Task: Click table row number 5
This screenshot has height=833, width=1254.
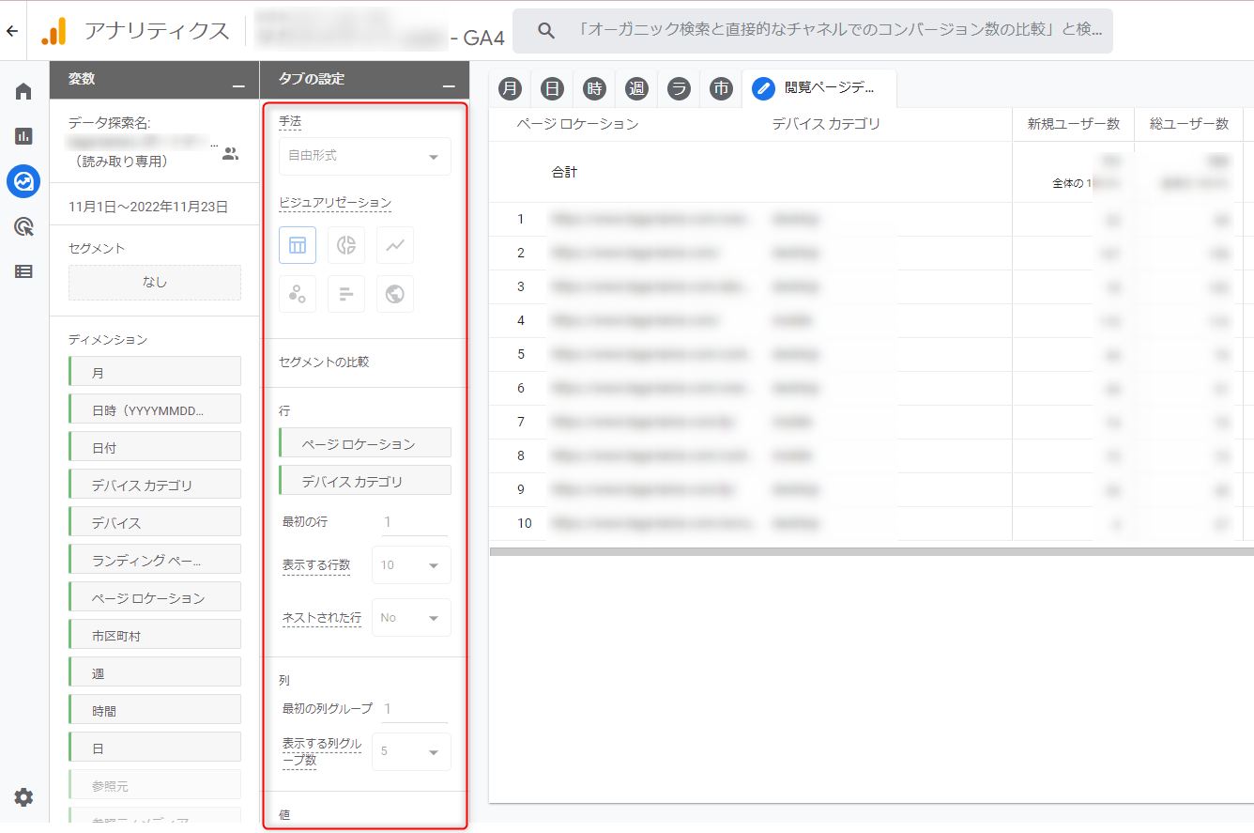Action: 521,354
